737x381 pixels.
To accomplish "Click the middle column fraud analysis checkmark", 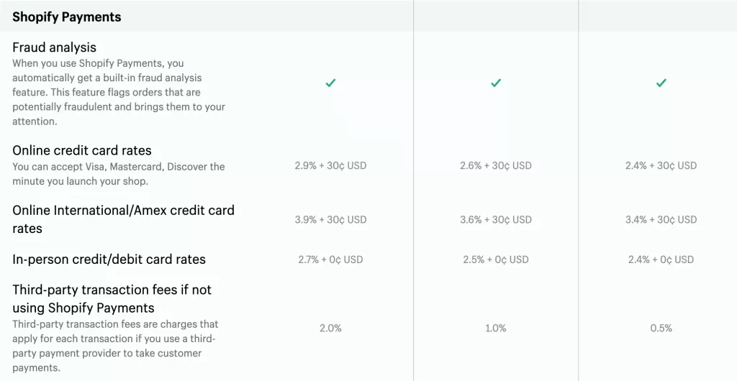I will [x=496, y=83].
